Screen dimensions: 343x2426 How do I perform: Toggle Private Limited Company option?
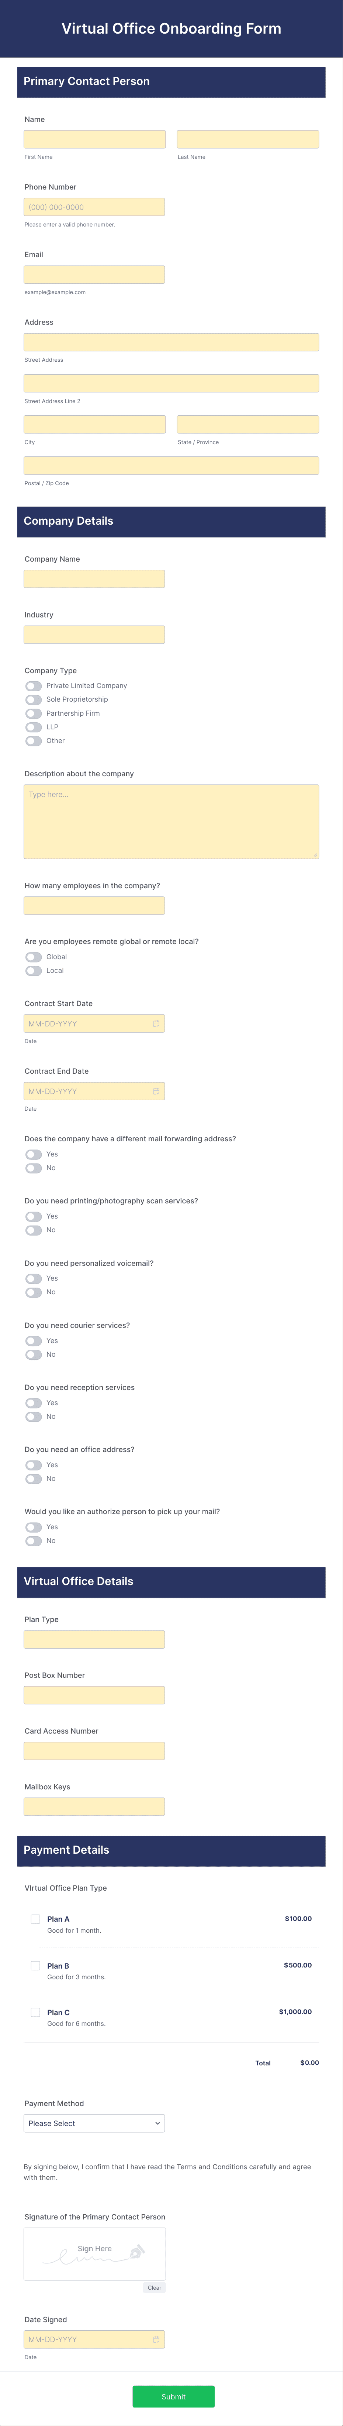coord(34,686)
